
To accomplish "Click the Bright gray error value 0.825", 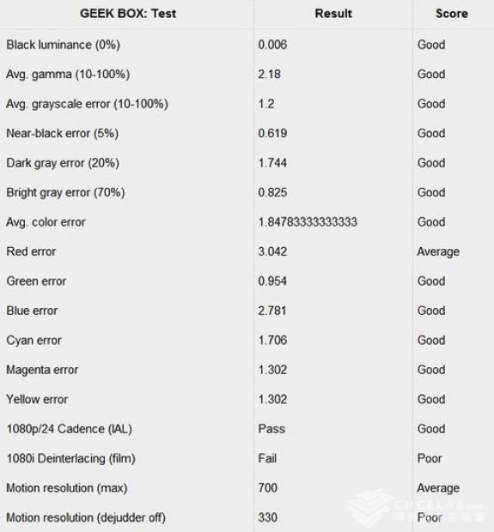I will (x=272, y=192).
